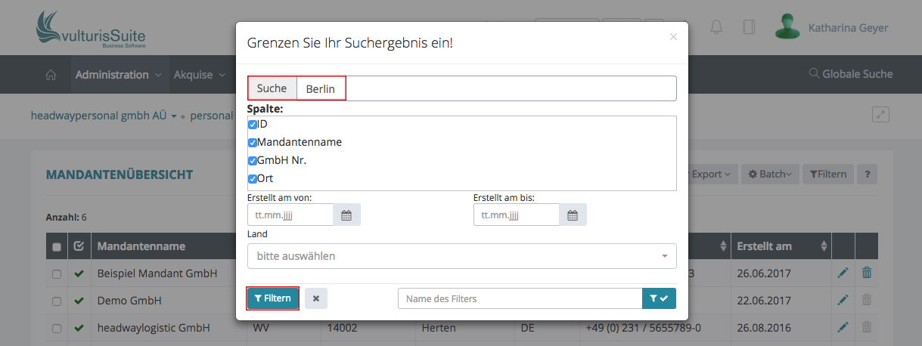Click the reset filter X button

pos(316,298)
